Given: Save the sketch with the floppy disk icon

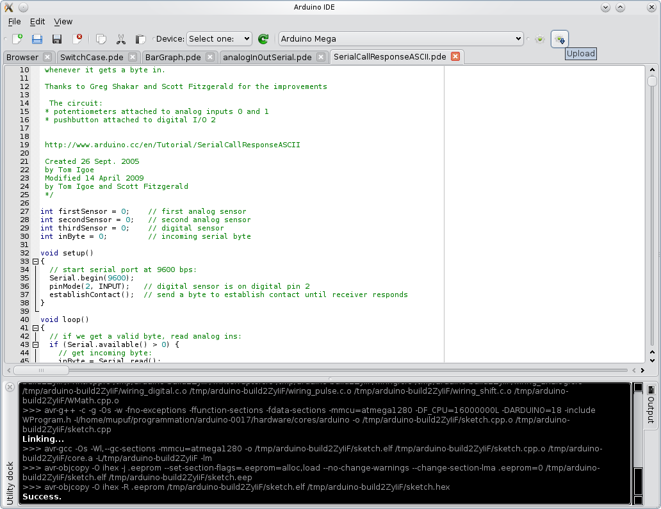Looking at the screenshot, I should (57, 39).
